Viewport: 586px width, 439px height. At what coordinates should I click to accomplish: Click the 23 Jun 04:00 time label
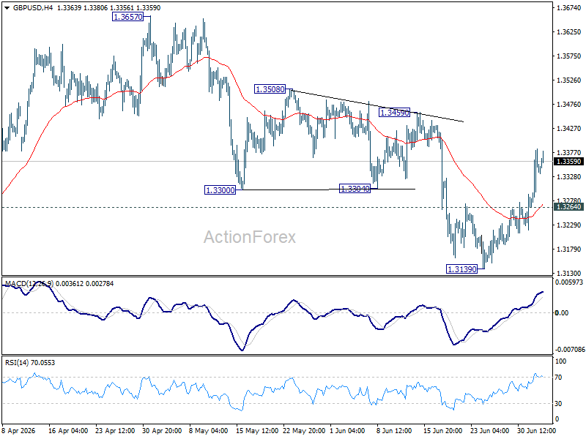point(489,430)
